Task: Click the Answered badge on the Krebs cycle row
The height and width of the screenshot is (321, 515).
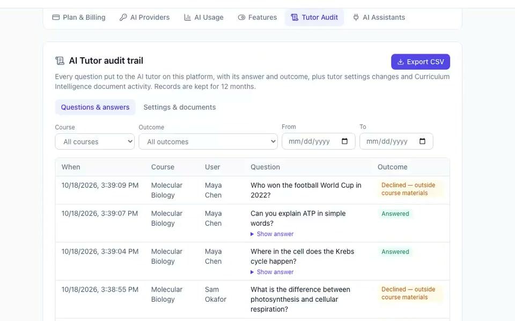Action: tap(395, 252)
